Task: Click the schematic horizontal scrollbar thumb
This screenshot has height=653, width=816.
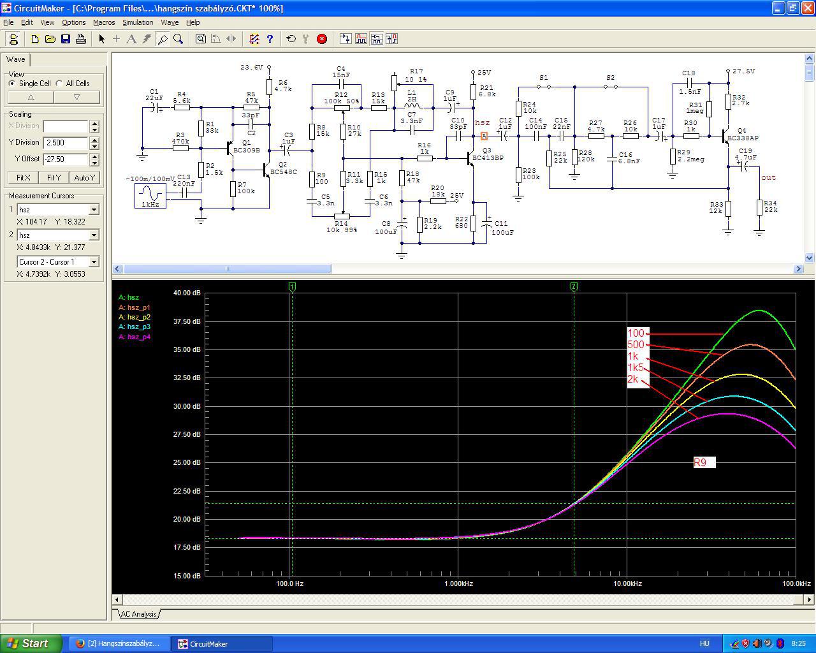Action: [x=227, y=269]
